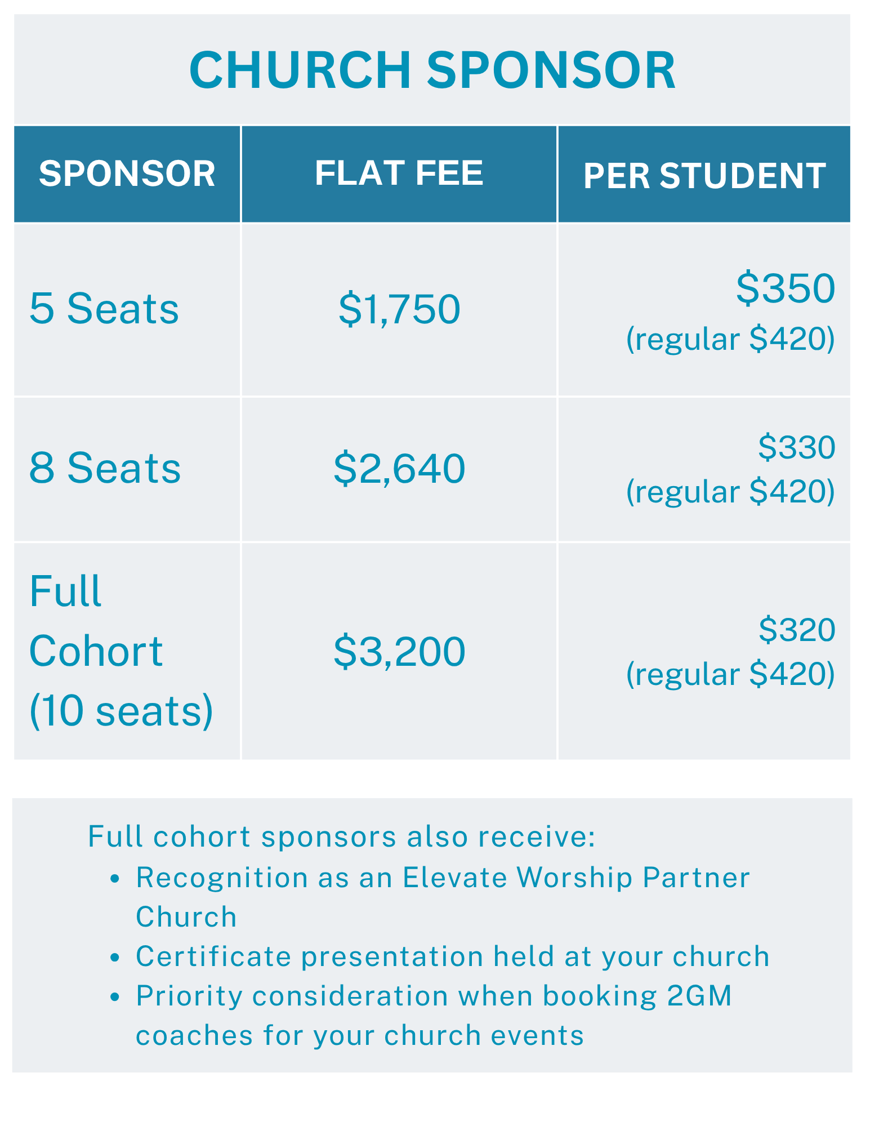Click the CHURCH SPONSOR title
This screenshot has height=1126, width=870.
(x=432, y=70)
